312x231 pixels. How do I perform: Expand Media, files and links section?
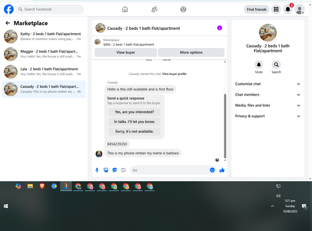pos(268,106)
